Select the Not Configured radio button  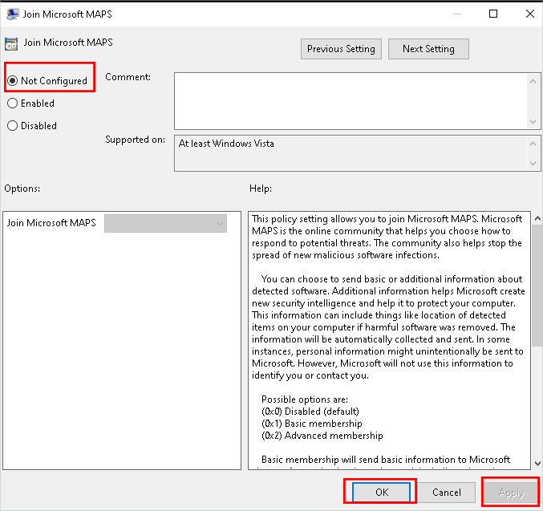pos(47,81)
